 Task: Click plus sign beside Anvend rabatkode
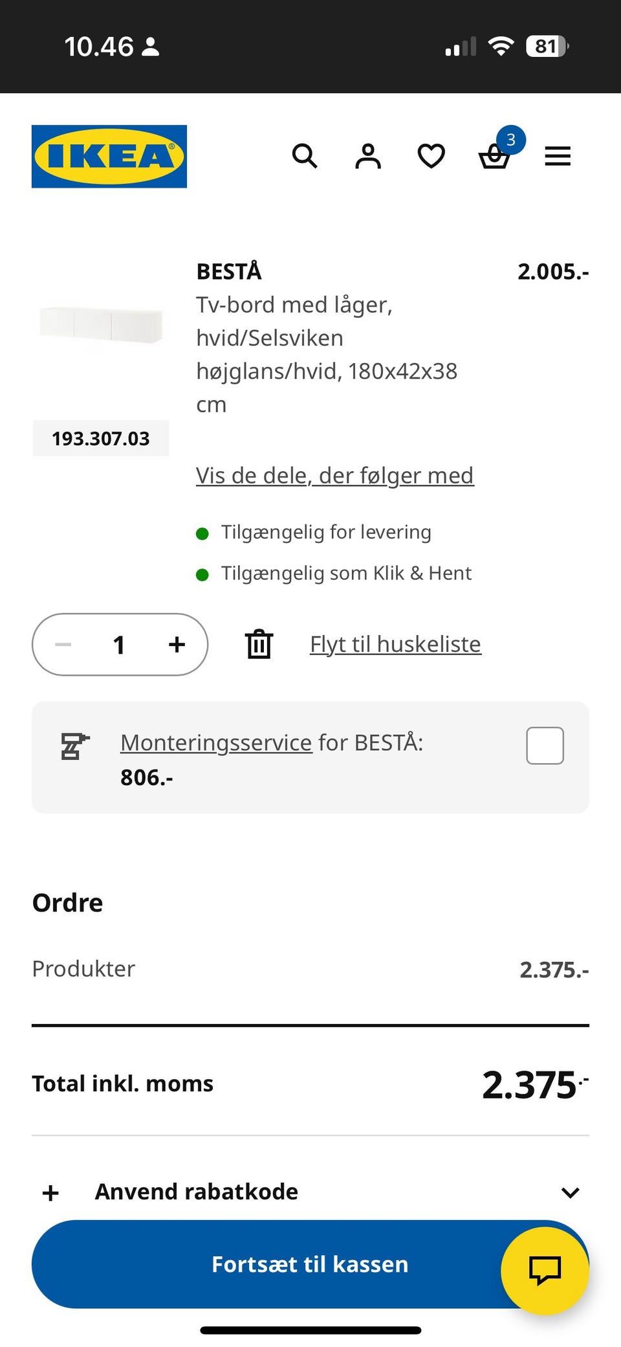point(50,1192)
